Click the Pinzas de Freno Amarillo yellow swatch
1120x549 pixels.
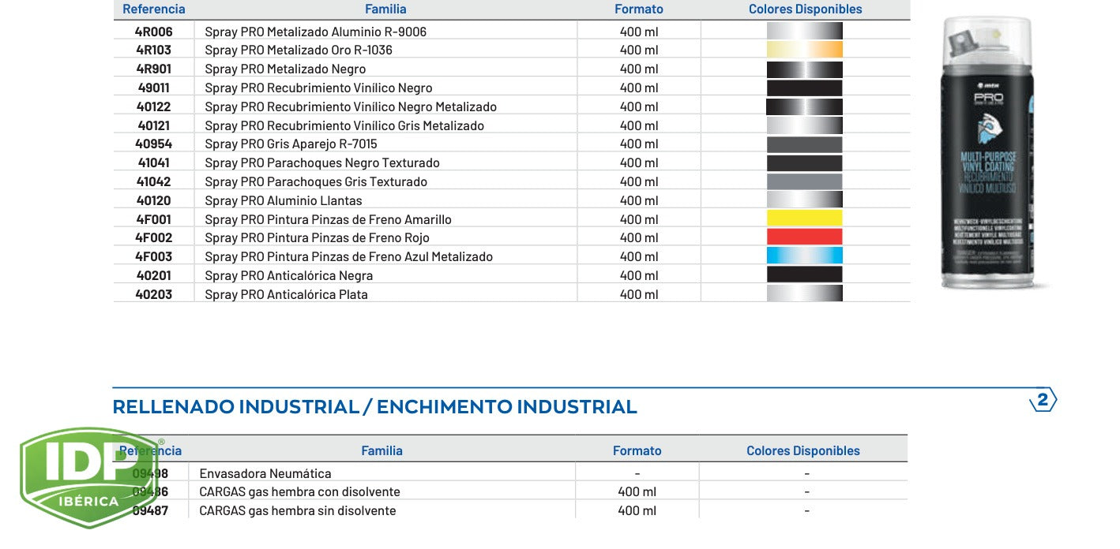(804, 218)
